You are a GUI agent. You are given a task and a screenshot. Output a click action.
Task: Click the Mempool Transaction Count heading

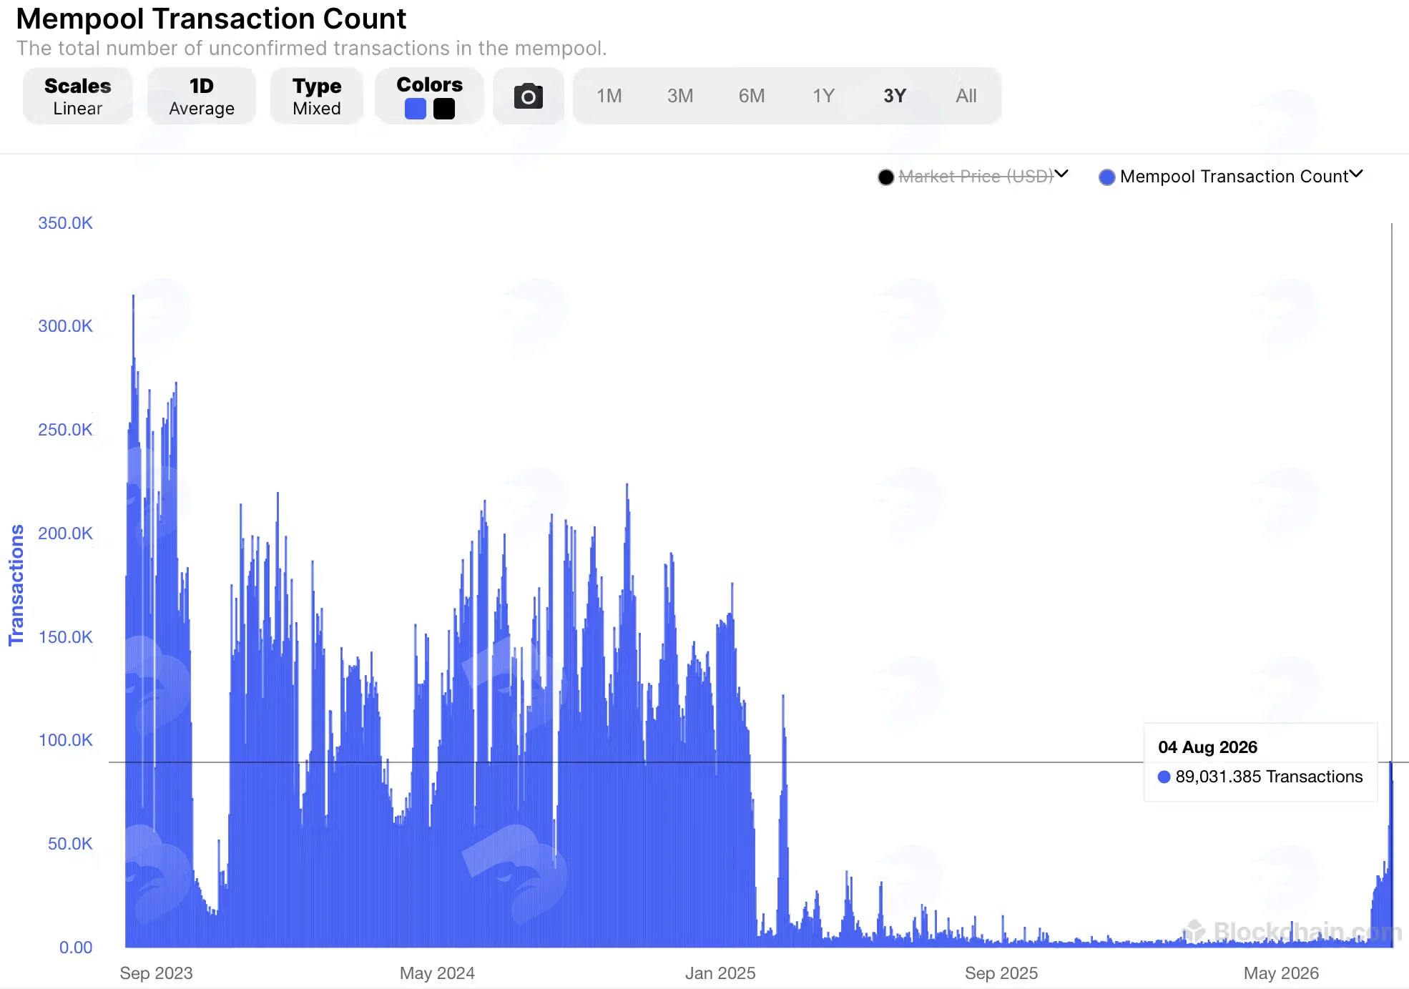click(211, 19)
